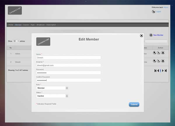
Task: Edit the Admin row with pencil icon
Action: pyautogui.click(x=159, y=53)
